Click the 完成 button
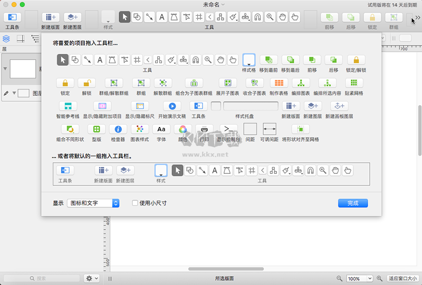Viewport: 422px width, 285px height. pos(353,203)
